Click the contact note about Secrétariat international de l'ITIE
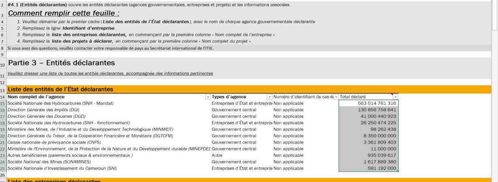Screen dimensions: 498x182 (110, 48)
